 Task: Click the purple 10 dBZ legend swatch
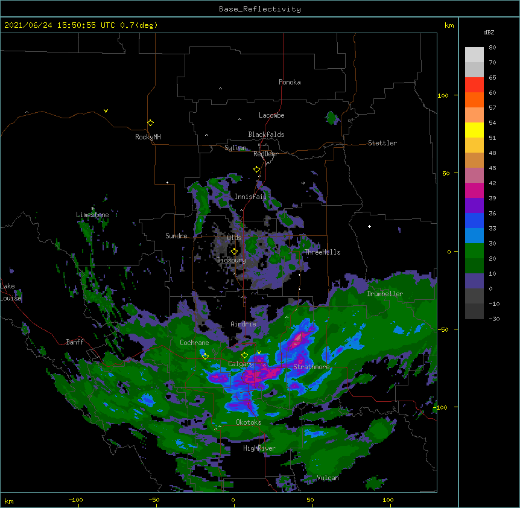pos(474,281)
